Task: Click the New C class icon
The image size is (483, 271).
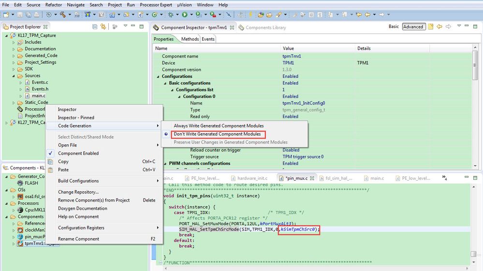Action: click(x=154, y=14)
